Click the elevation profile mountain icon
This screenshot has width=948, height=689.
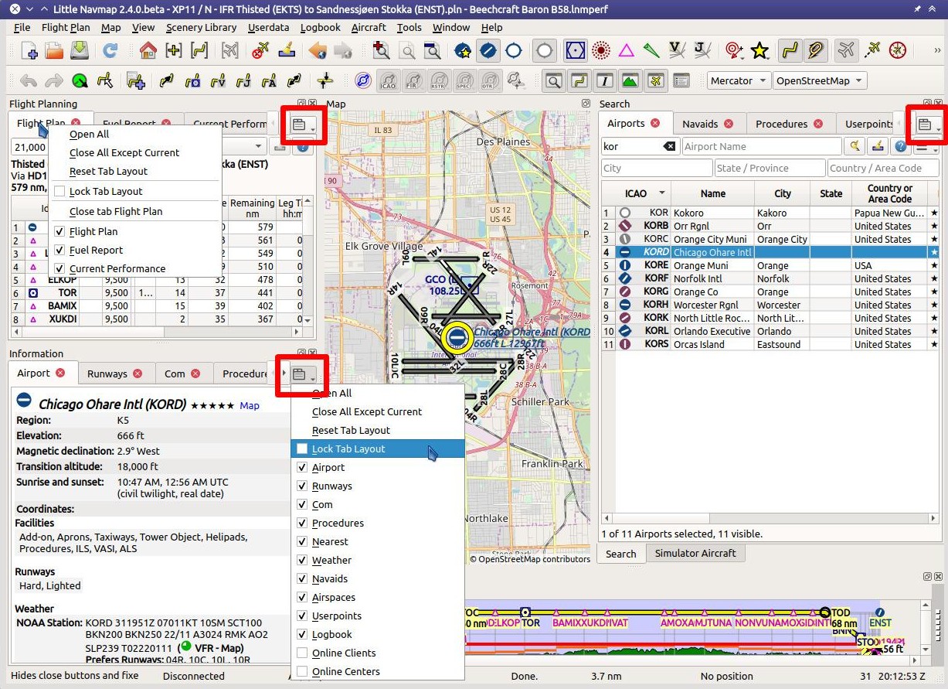[630, 80]
